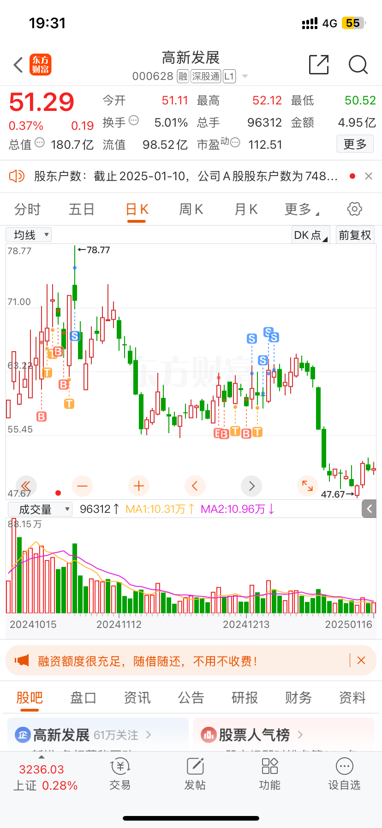Tap the 78.77 high price label
The image size is (382, 828).
pyautogui.click(x=94, y=250)
